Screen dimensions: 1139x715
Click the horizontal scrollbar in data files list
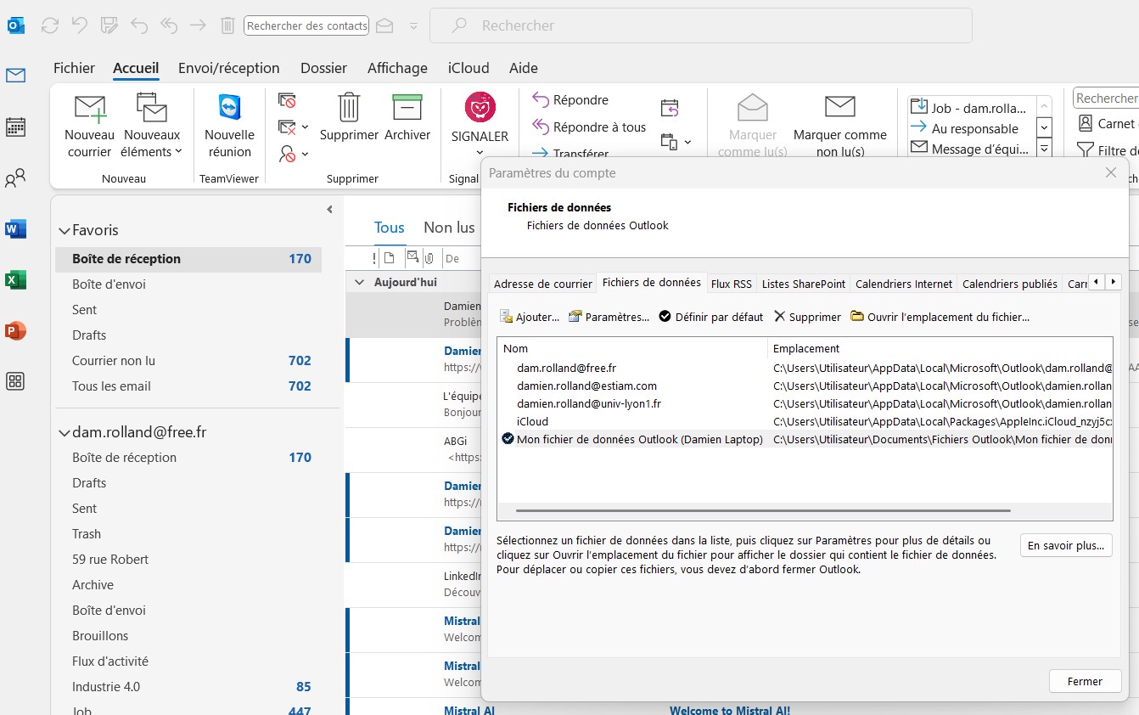coord(762,510)
